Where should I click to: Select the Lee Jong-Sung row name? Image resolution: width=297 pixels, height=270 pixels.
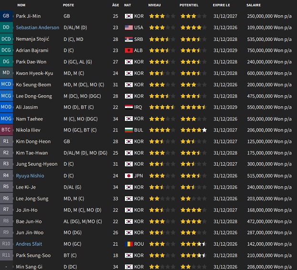point(32,199)
